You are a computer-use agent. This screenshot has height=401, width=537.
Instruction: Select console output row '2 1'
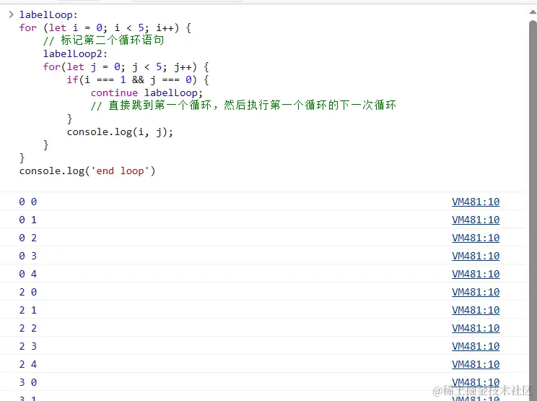(x=263, y=310)
